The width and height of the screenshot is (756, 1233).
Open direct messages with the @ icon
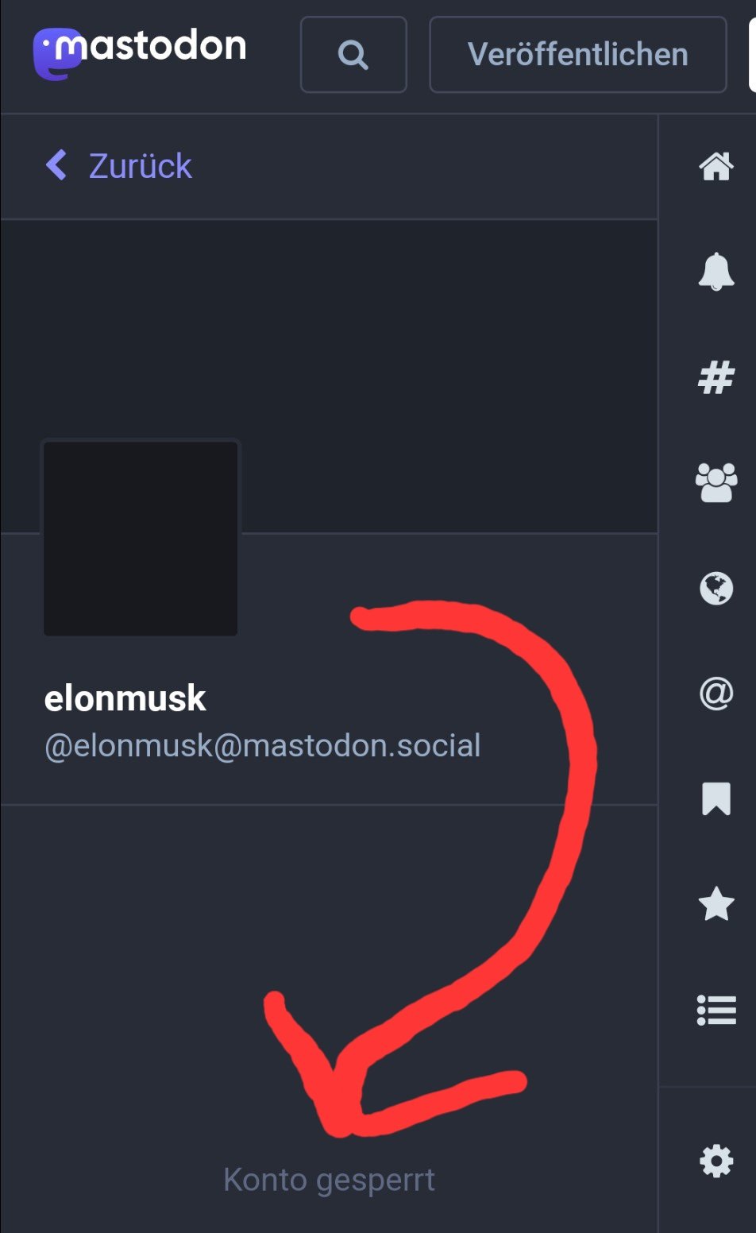[715, 694]
